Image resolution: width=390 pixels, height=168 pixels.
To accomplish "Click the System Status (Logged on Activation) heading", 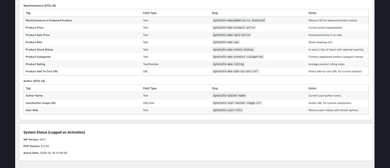I will 54,132.
